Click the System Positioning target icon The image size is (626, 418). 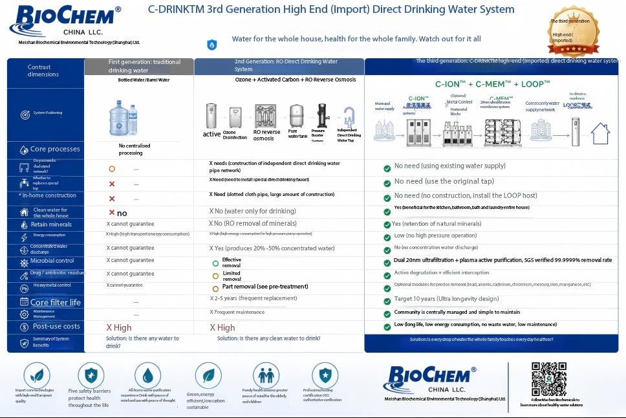(x=25, y=115)
